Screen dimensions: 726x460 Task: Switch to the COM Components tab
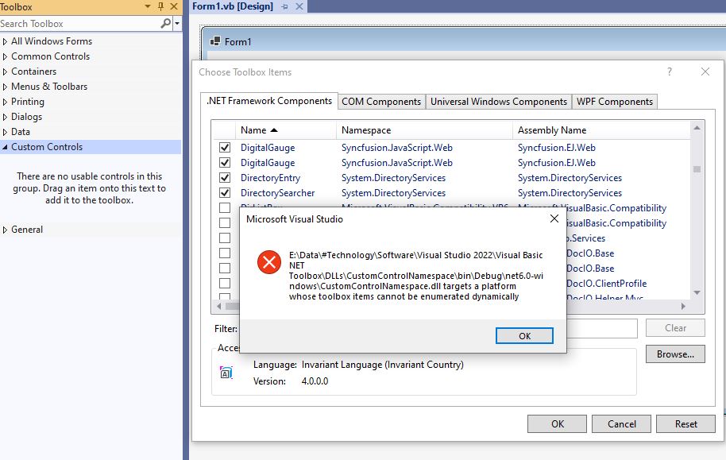click(380, 101)
